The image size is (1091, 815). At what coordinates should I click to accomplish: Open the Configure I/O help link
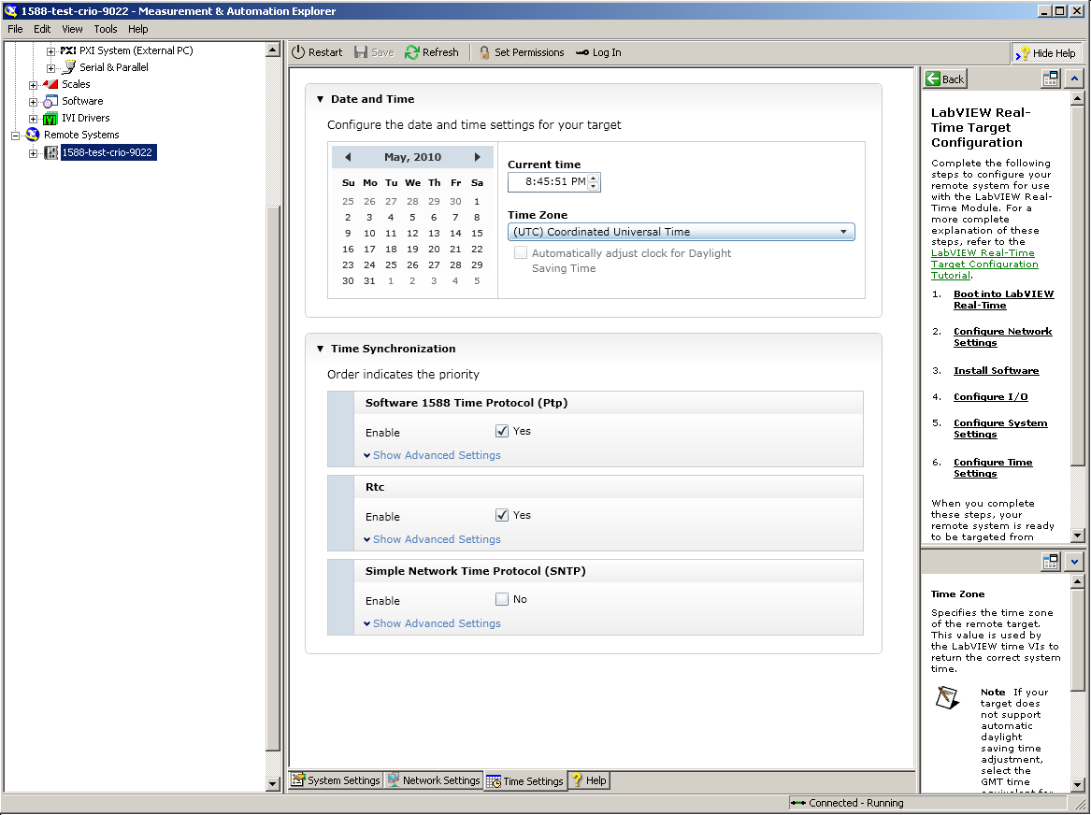[x=990, y=397]
